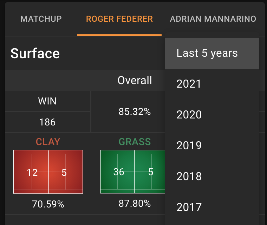Open the ADRIAN MANNARINO tab
267x225 pixels.
coord(213,19)
